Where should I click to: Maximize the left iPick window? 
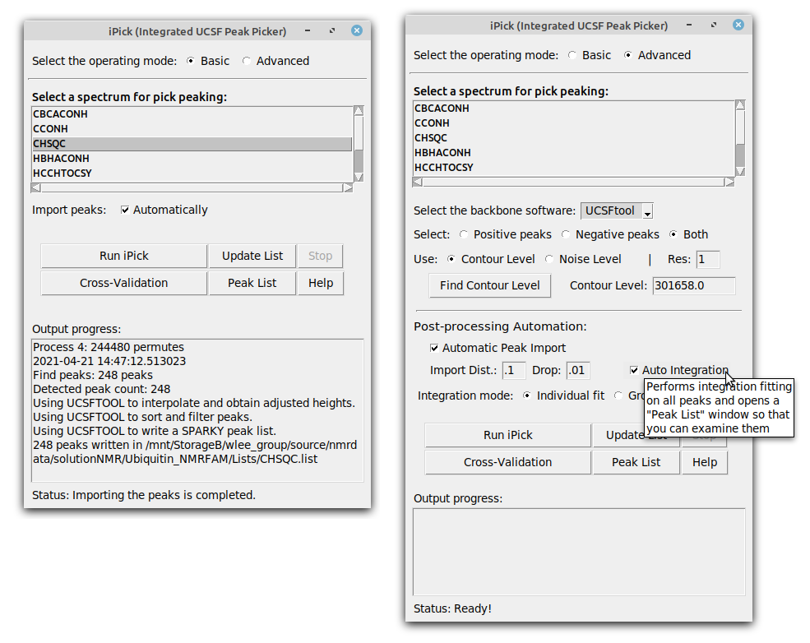point(332,31)
